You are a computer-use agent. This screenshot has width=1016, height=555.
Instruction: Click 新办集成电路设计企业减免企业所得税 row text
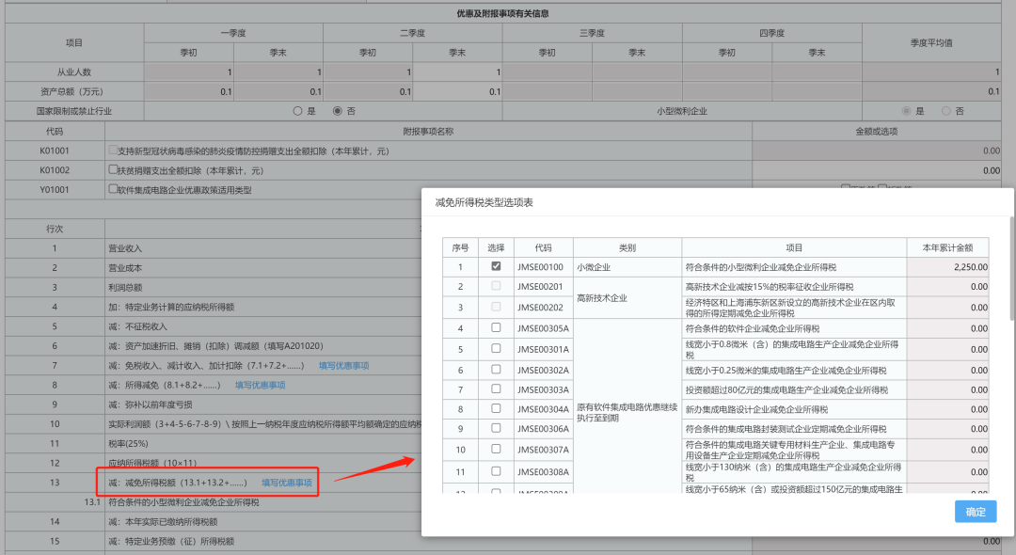[756, 409]
